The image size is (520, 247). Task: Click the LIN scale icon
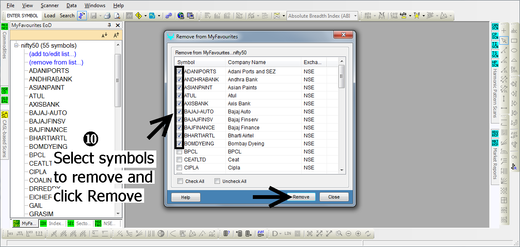288,234
